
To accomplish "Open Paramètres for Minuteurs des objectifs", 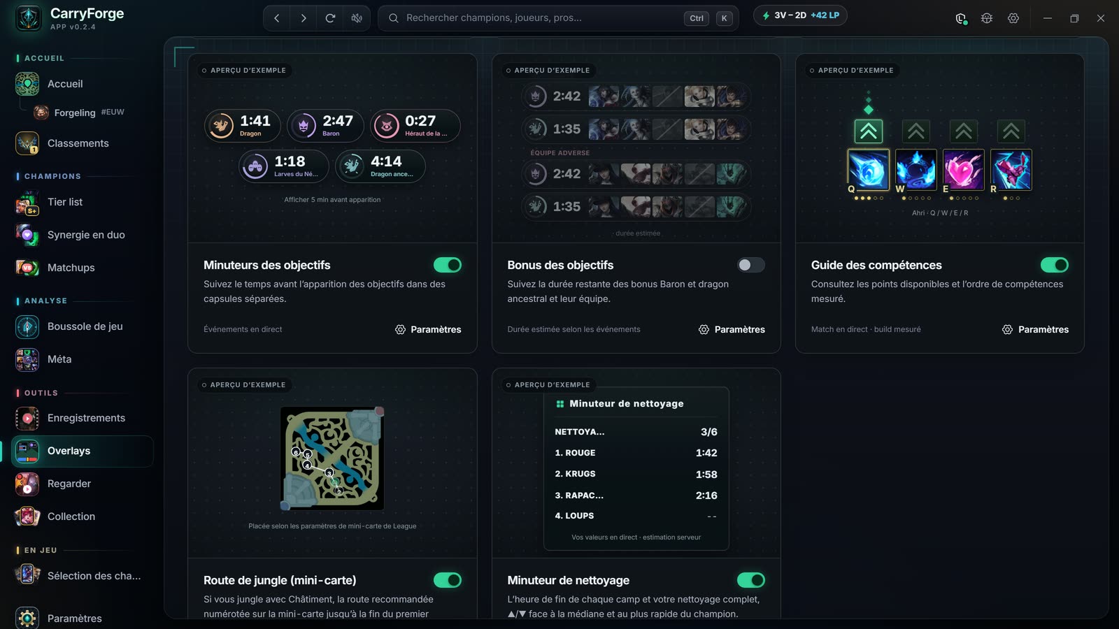I will [x=428, y=329].
